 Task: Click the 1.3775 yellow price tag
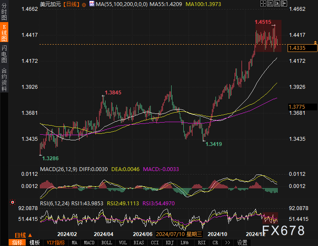[x=302, y=107]
